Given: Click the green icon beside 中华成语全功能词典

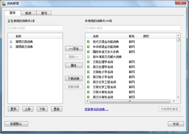Looking at the screenshot, I should (88, 47).
